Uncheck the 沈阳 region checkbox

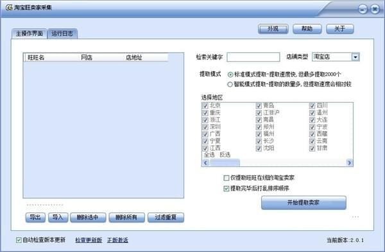tap(259, 148)
